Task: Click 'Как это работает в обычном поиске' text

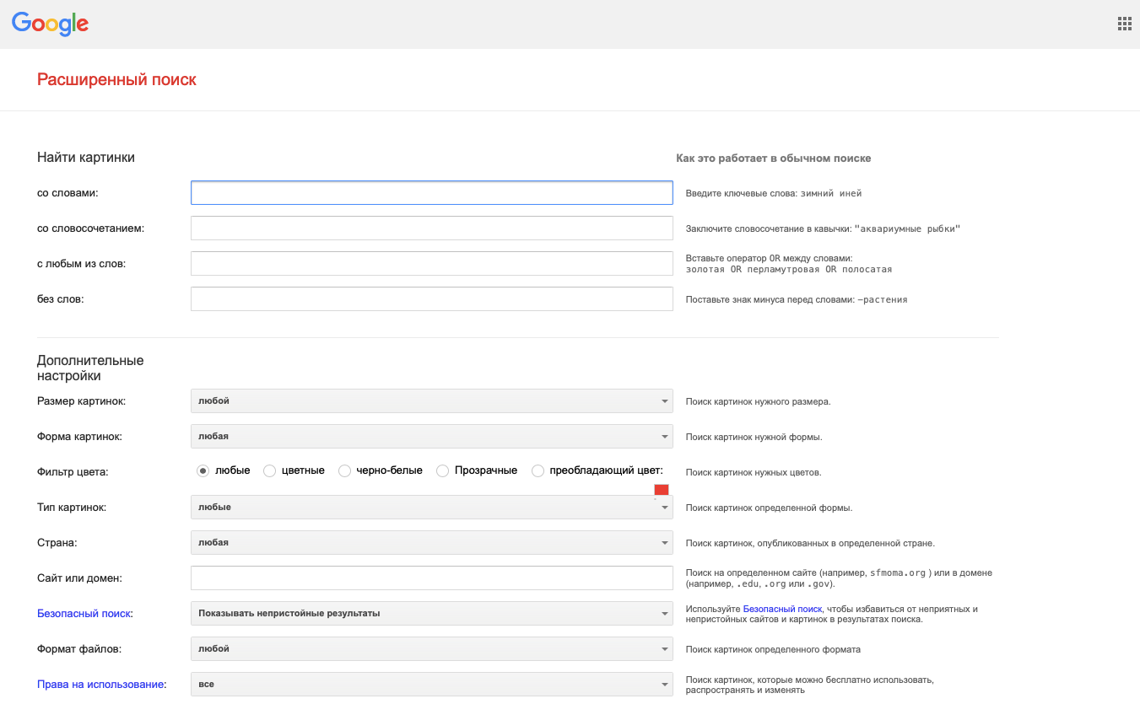Action: pos(774,159)
